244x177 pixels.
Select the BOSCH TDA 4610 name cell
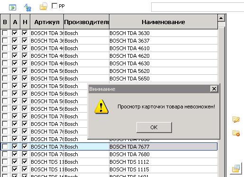point(163,48)
